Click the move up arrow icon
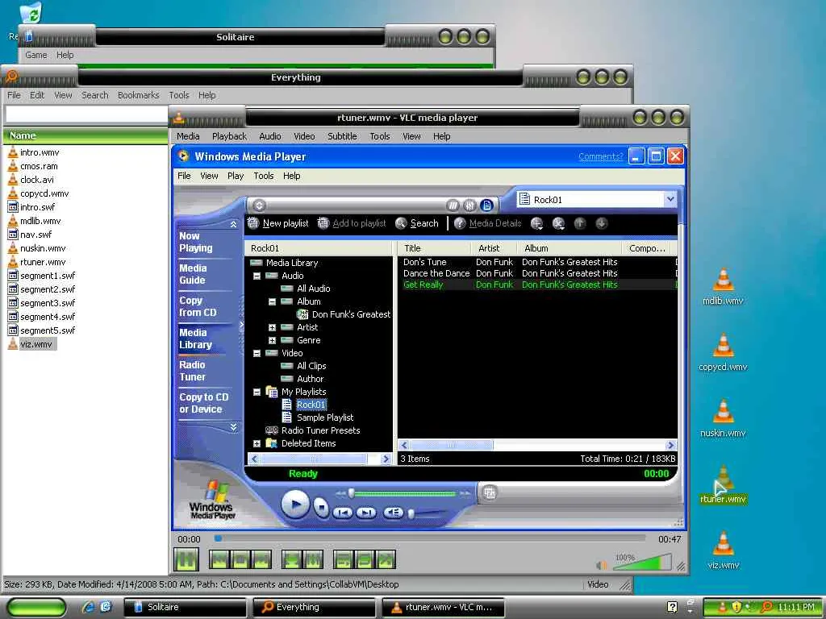This screenshot has height=619, width=826. click(580, 224)
